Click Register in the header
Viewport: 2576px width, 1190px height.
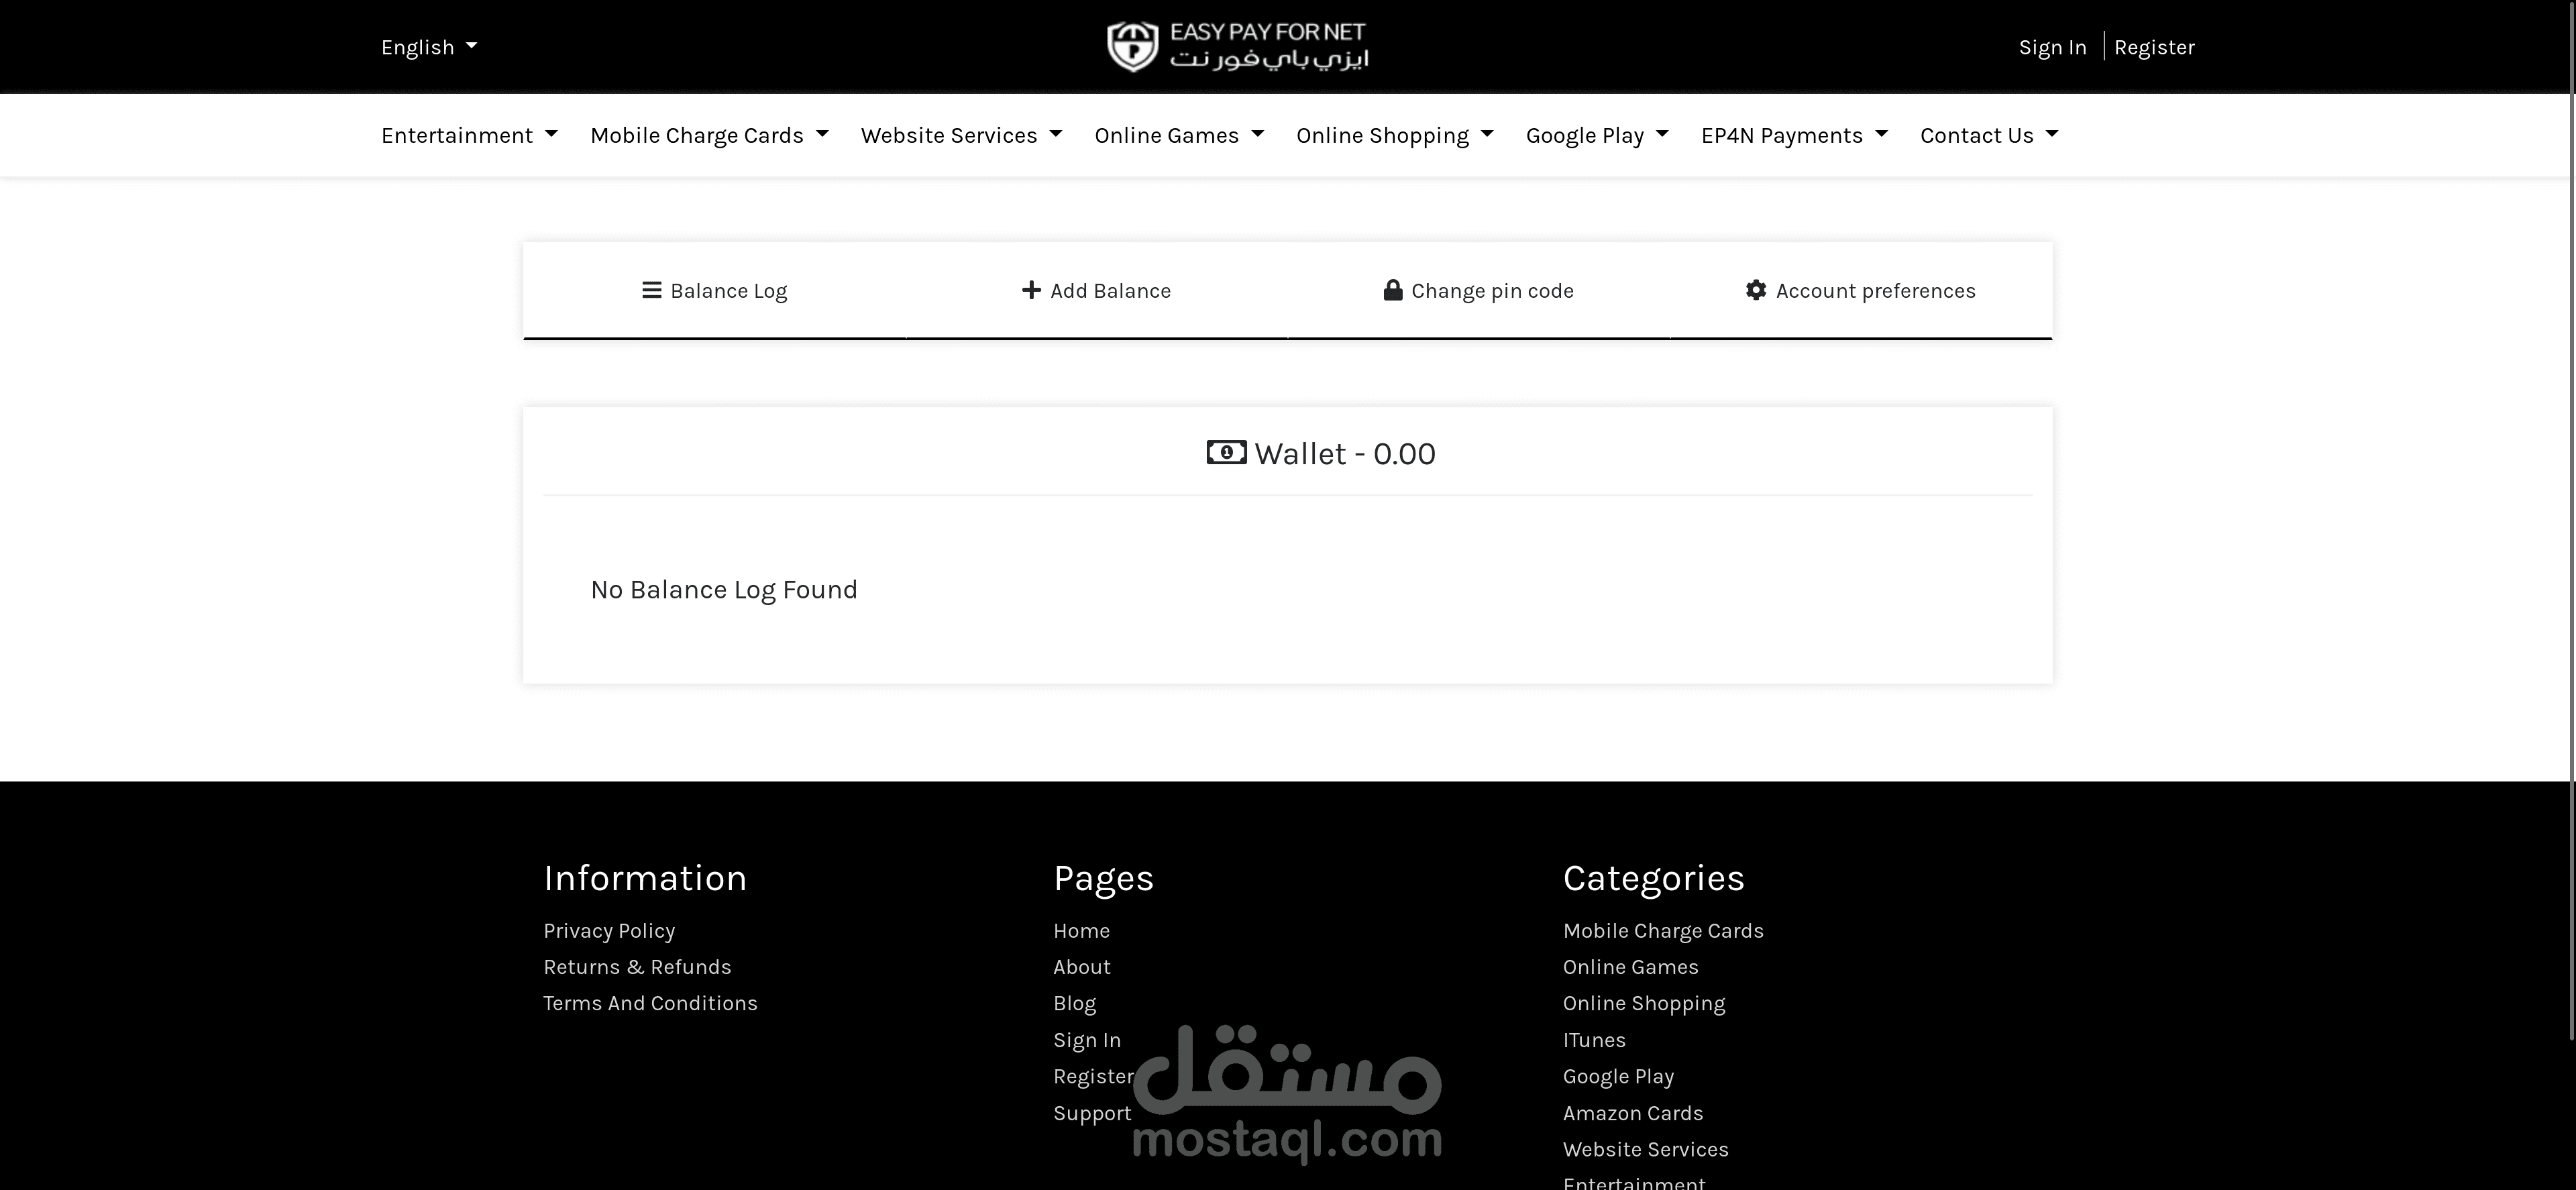2154,47
